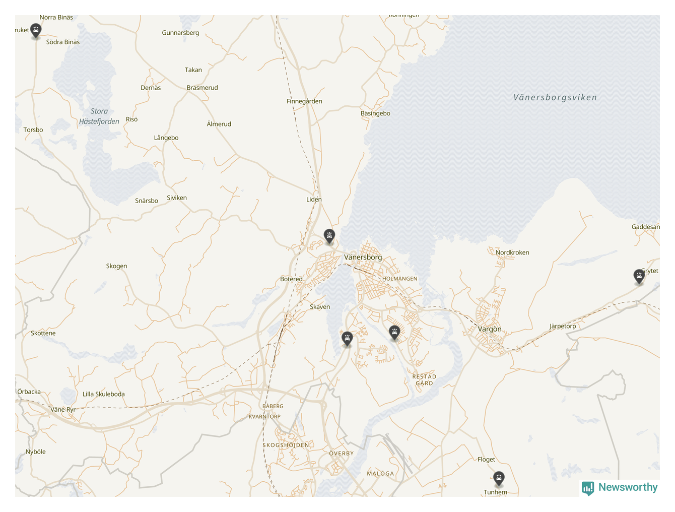Click the Väne-Ryr label
The height and width of the screenshot is (512, 675).
pos(63,410)
